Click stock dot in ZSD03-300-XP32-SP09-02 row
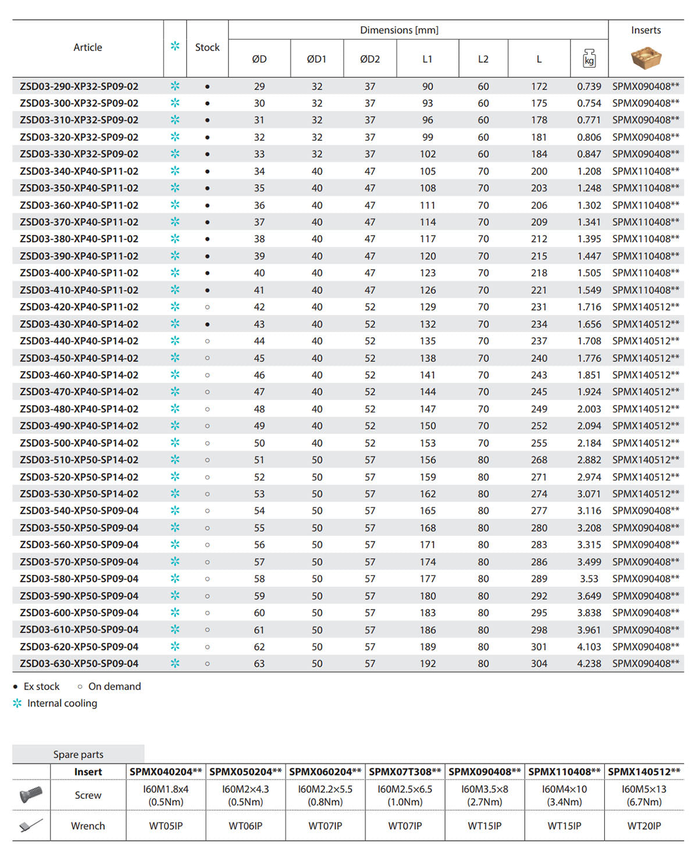Image resolution: width=698 pixels, height=864 pixels. [x=208, y=104]
